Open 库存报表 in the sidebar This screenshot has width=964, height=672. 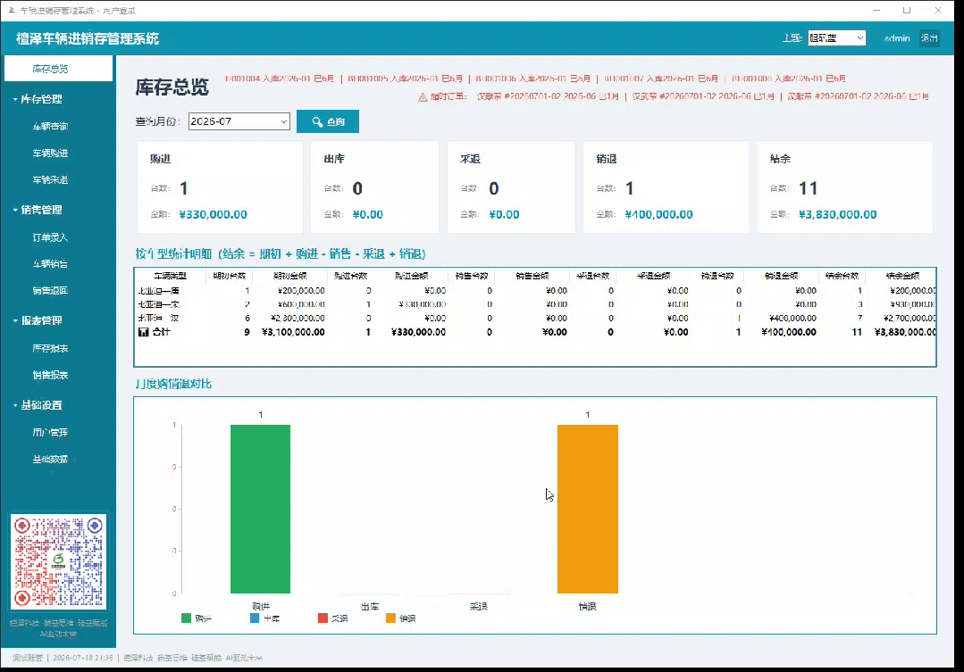click(50, 348)
